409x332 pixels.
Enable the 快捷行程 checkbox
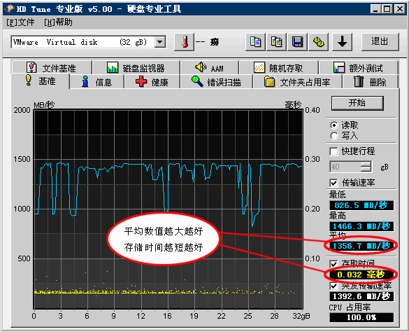tap(333, 151)
